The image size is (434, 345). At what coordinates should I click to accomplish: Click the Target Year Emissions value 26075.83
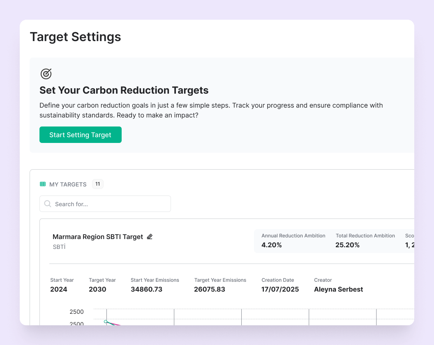[210, 289]
